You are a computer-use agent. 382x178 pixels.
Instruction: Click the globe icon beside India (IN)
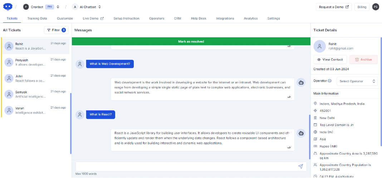tap(315, 132)
